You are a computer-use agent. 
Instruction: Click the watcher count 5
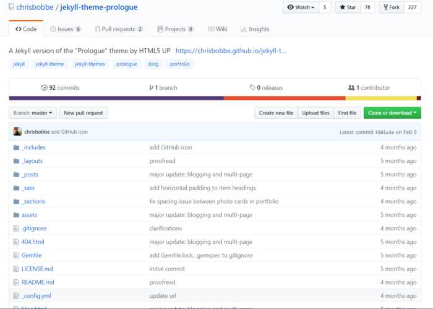(x=325, y=7)
